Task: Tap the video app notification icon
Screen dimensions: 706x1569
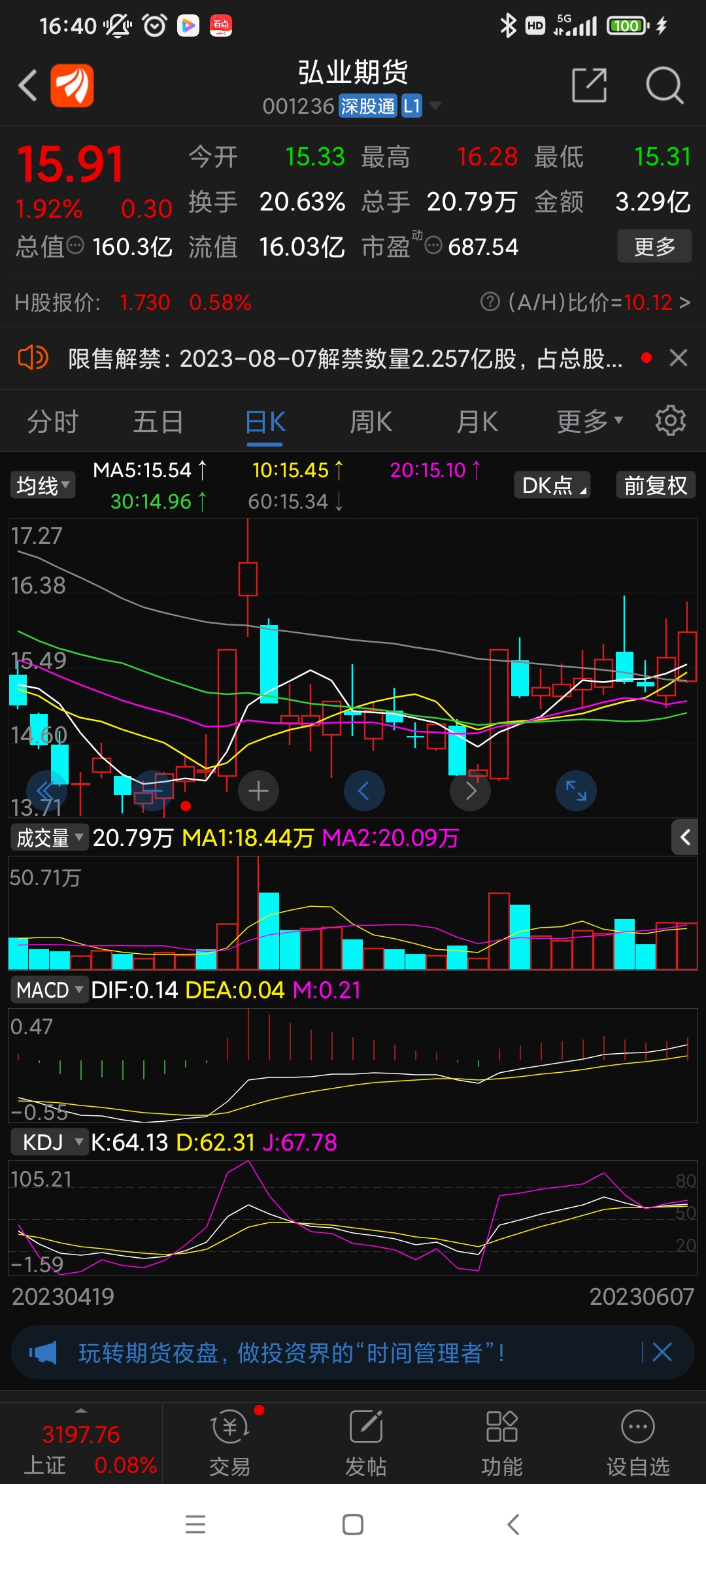Action: click(x=188, y=25)
